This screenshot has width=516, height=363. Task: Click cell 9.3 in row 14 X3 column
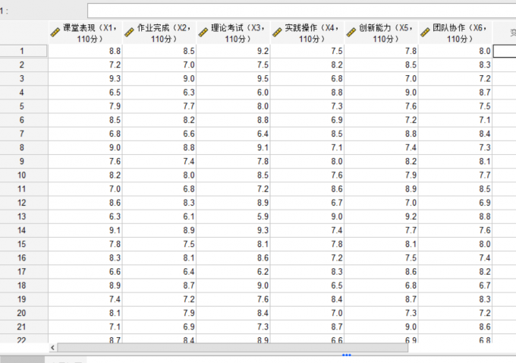click(233, 231)
